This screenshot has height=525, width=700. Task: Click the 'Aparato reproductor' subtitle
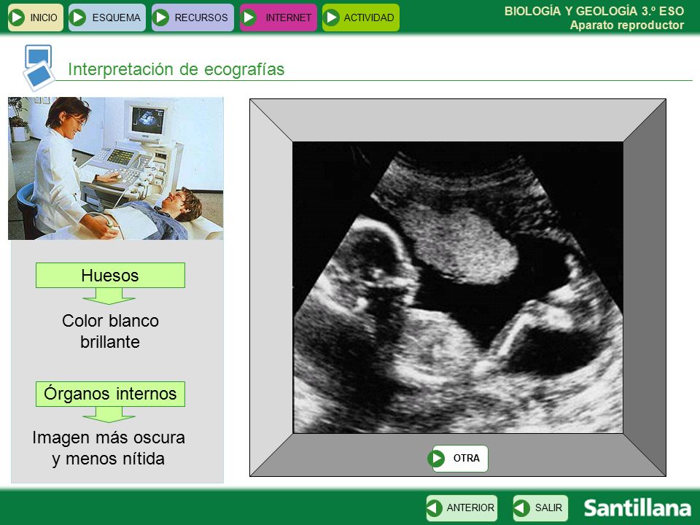point(627,25)
